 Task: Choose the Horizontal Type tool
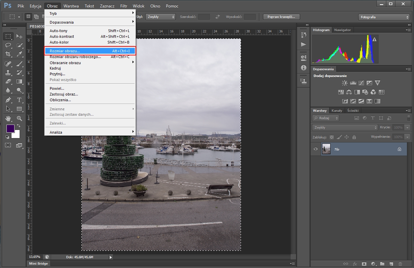19,100
